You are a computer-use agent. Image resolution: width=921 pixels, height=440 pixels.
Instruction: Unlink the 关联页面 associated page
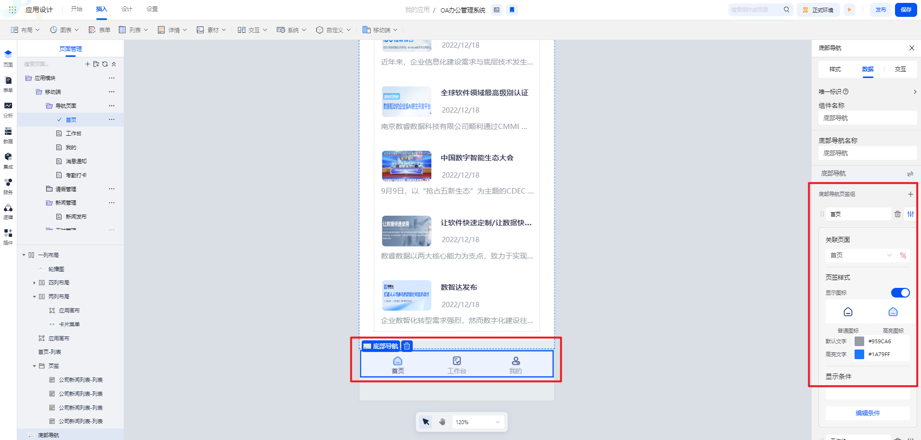click(x=903, y=256)
